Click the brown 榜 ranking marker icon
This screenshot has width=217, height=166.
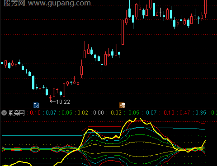pos(122,106)
